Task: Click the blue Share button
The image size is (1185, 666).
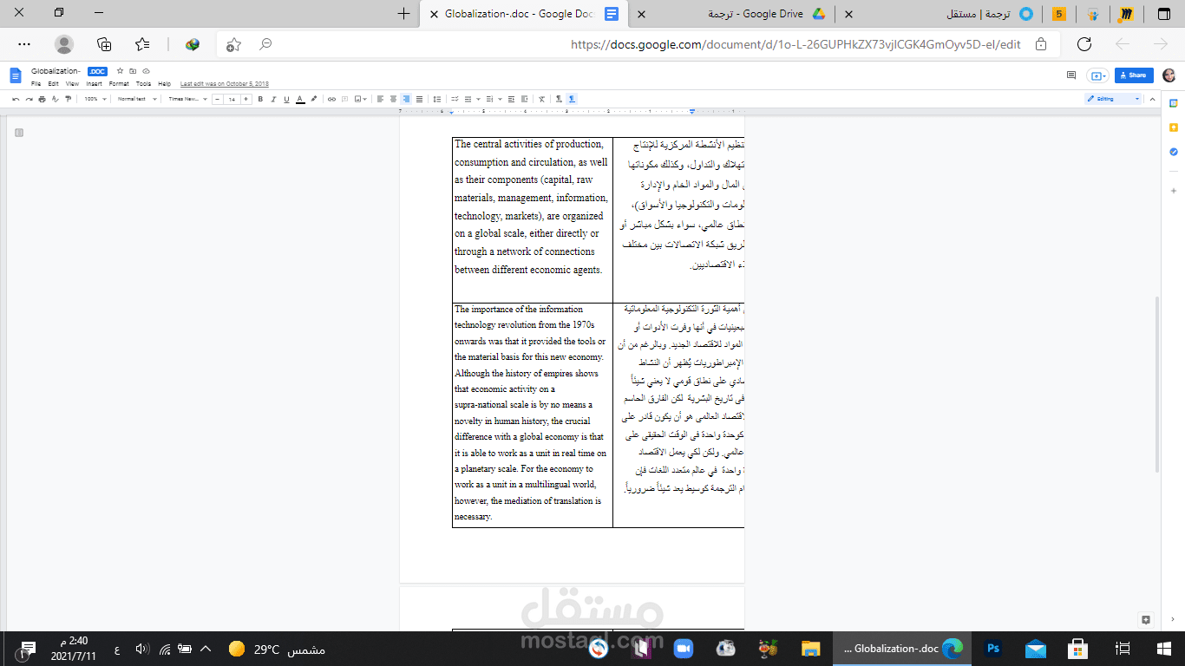Action: tap(1134, 75)
